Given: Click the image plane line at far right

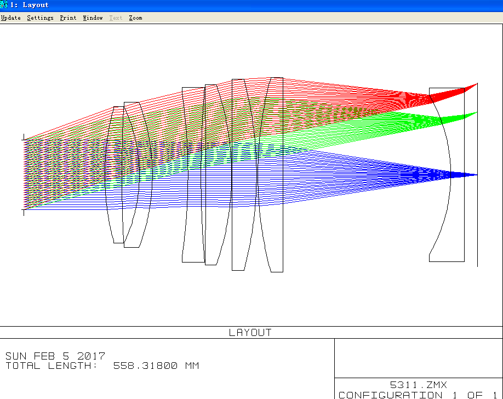Looking at the screenshot, I should [477, 230].
